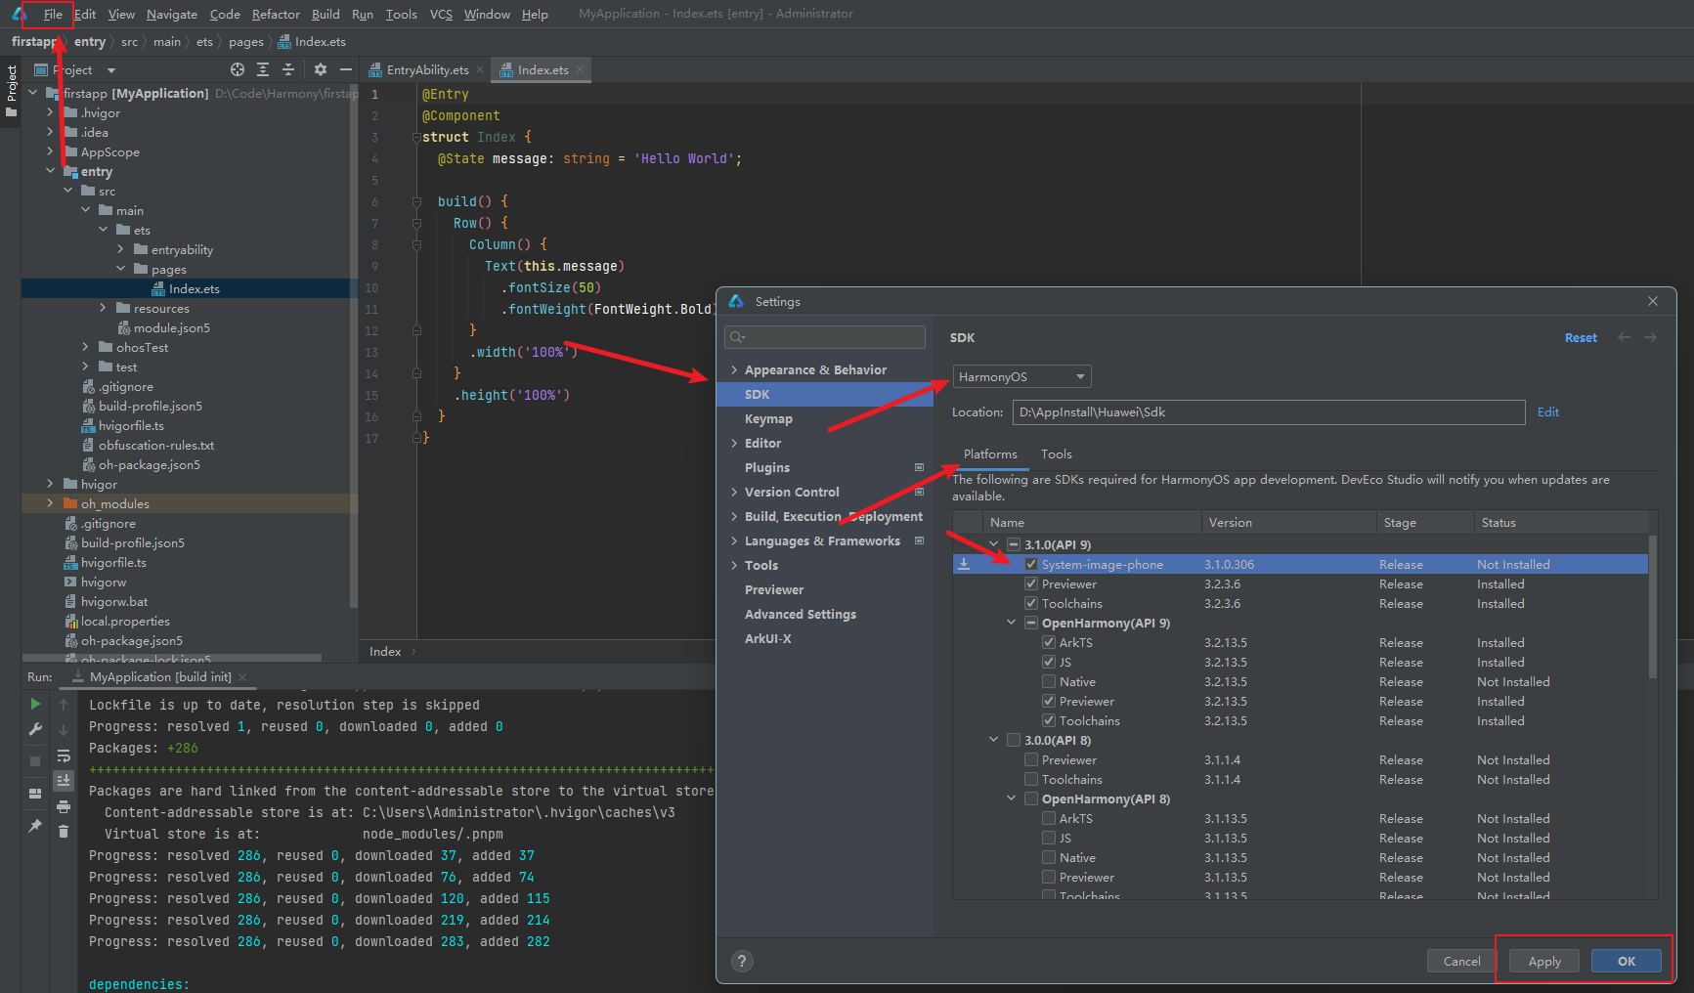Click the download icon beside System-image-phone

coord(964,564)
